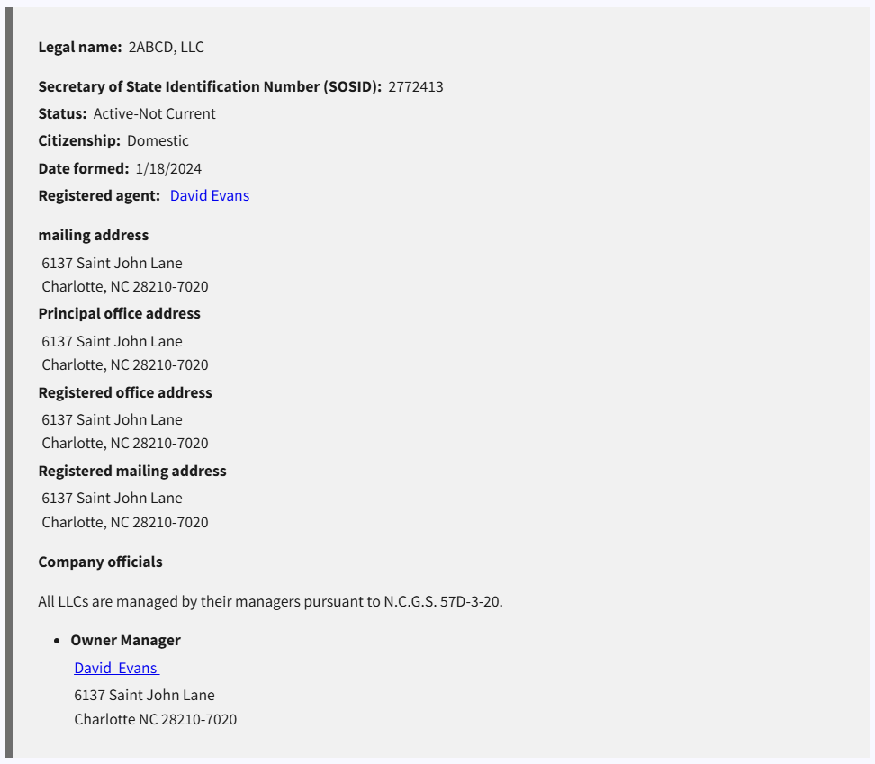This screenshot has height=764, width=875.
Task: Click the 'Company officials' heading
Action: 100,562
